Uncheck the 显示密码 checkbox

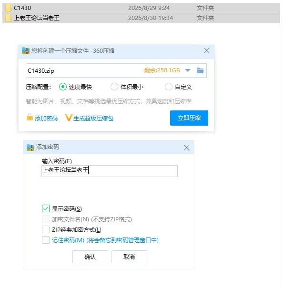point(46,208)
